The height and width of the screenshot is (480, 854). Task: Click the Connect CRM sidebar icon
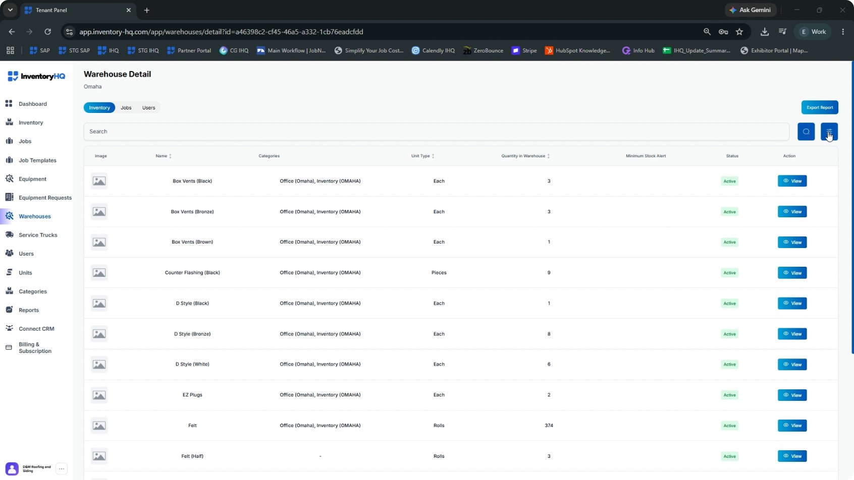9,328
